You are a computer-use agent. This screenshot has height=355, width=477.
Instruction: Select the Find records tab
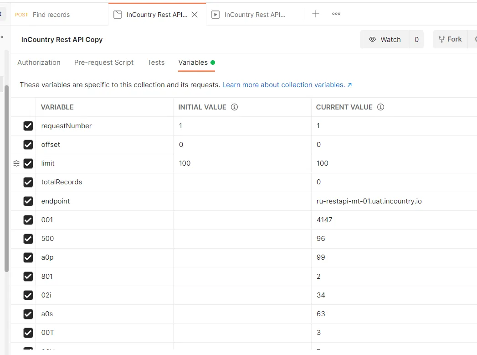pos(50,14)
